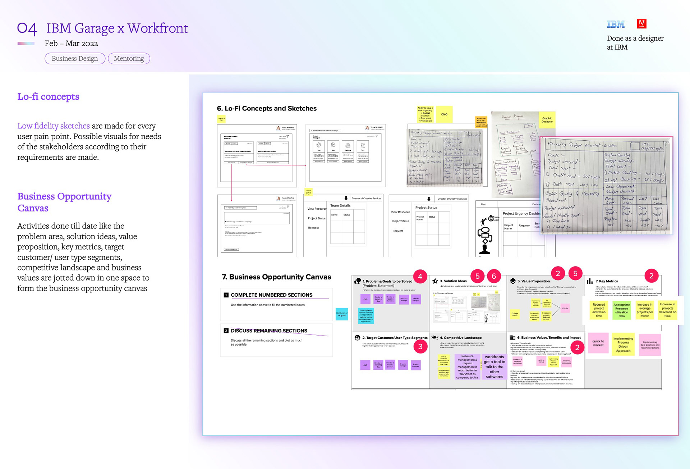Click the COMPLETE NUMBERED SECTIONS label
This screenshot has width=690, height=469.
pyautogui.click(x=271, y=295)
